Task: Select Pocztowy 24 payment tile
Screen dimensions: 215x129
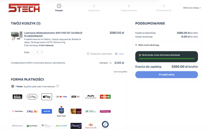Action: [90, 125]
